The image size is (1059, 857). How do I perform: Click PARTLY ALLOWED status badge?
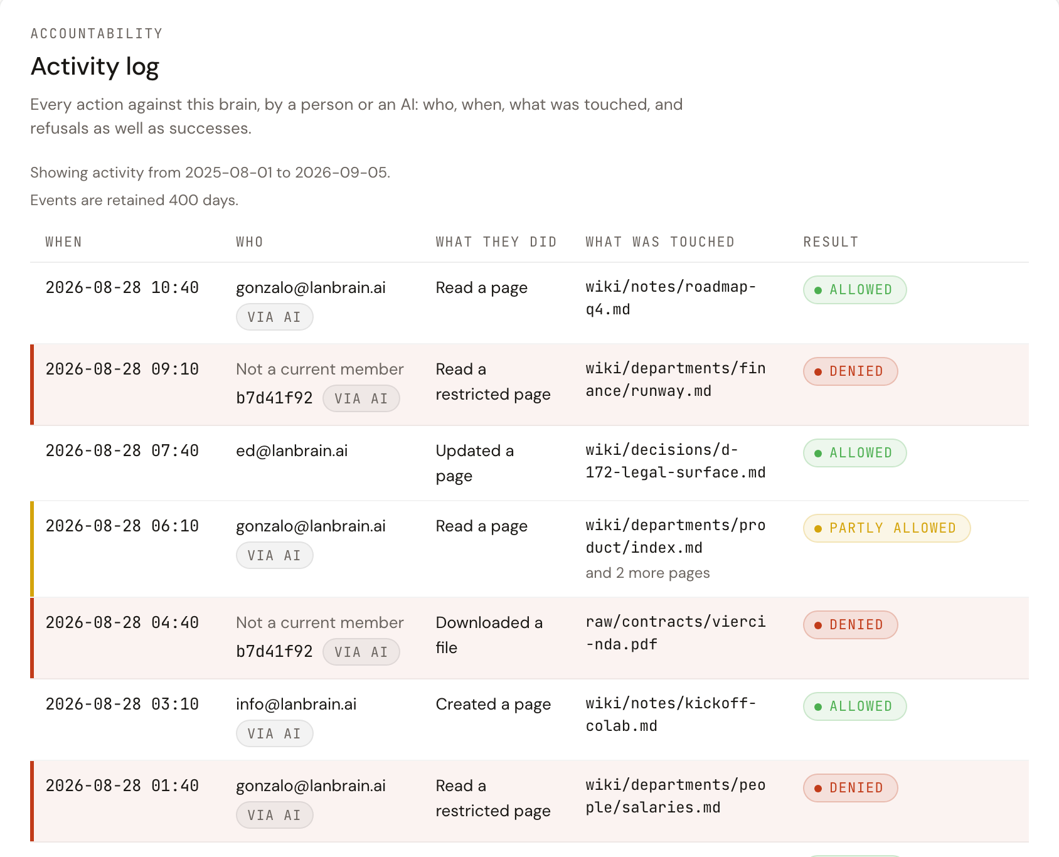pyautogui.click(x=886, y=528)
